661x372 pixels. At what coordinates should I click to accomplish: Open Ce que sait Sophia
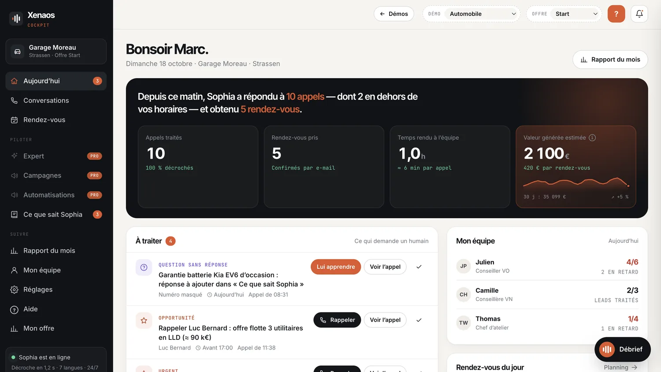(x=56, y=215)
